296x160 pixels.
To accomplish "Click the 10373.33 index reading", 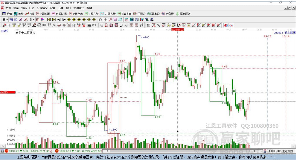I will [x=65, y=151].
